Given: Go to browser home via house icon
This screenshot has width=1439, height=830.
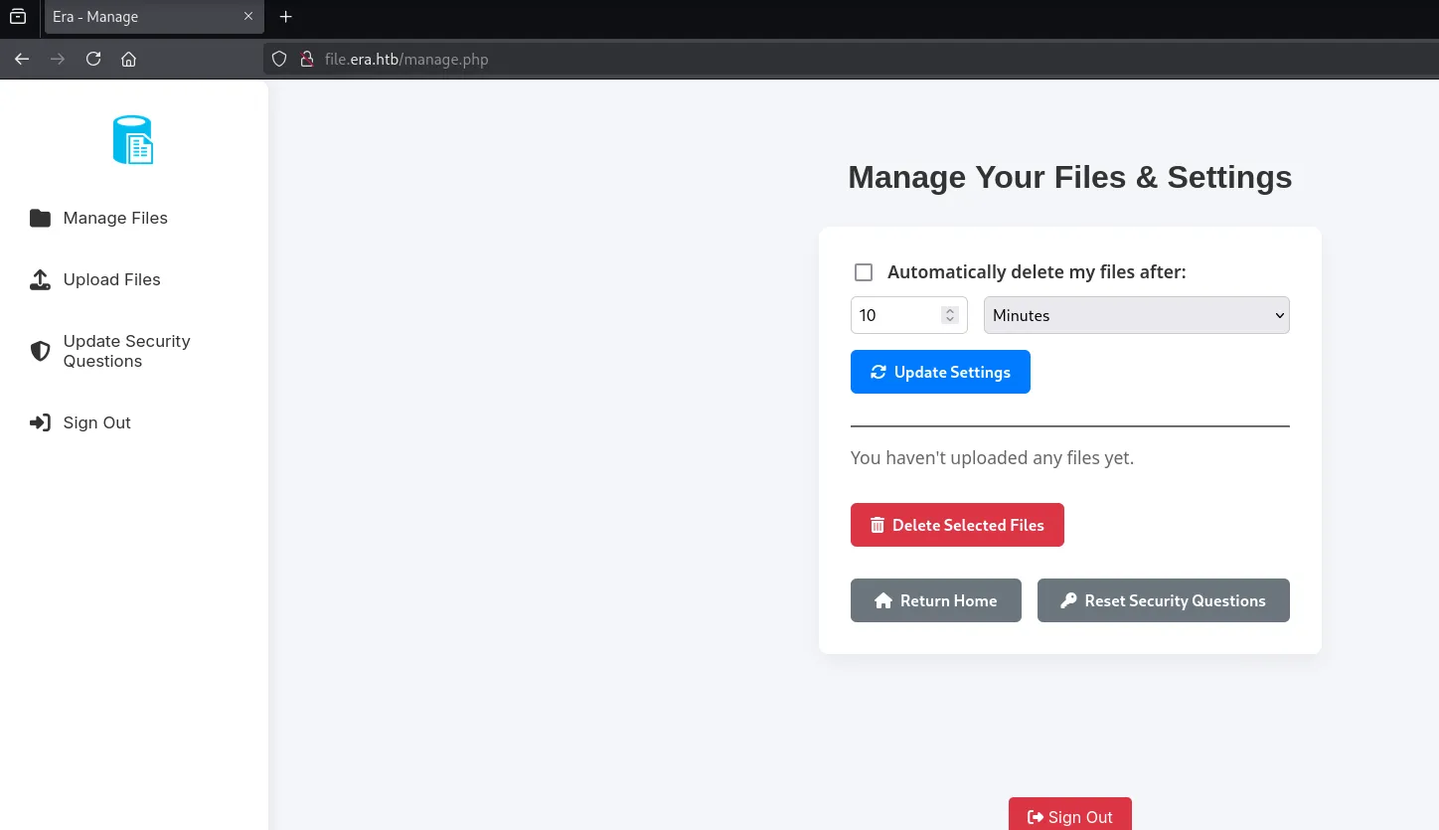Looking at the screenshot, I should [x=128, y=60].
